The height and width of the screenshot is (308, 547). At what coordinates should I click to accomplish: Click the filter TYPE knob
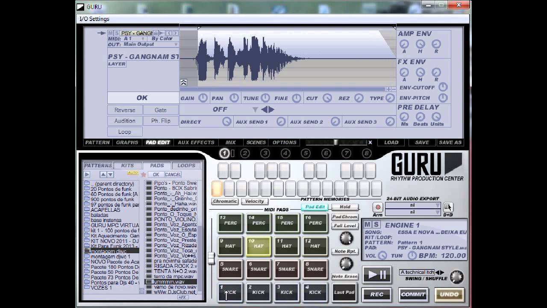pyautogui.click(x=390, y=98)
